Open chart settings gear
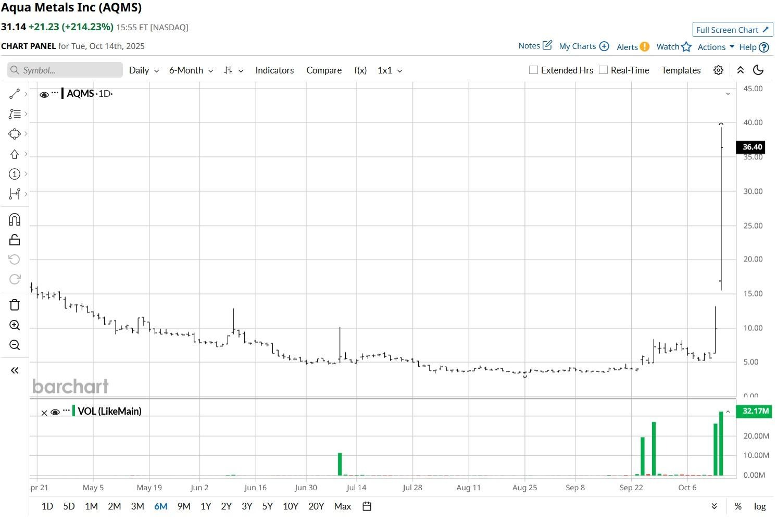The height and width of the screenshot is (522, 777). (x=718, y=70)
